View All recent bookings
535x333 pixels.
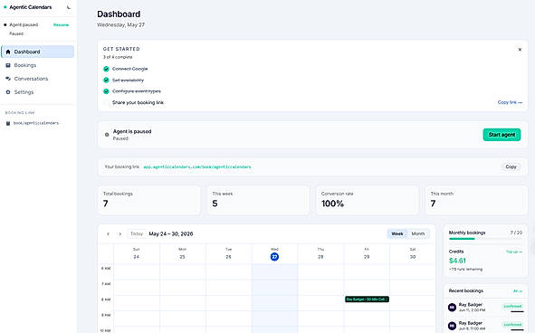(518, 291)
